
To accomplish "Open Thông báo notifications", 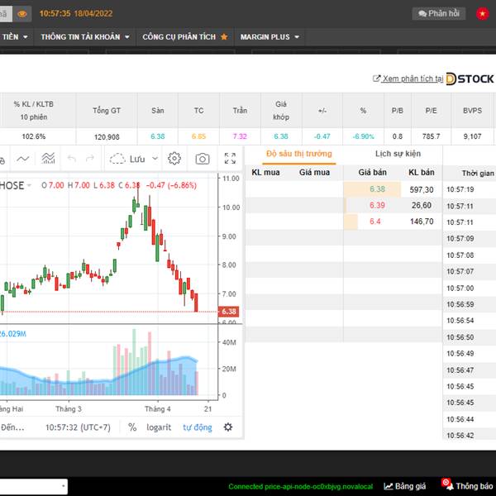I will pos(468,485).
